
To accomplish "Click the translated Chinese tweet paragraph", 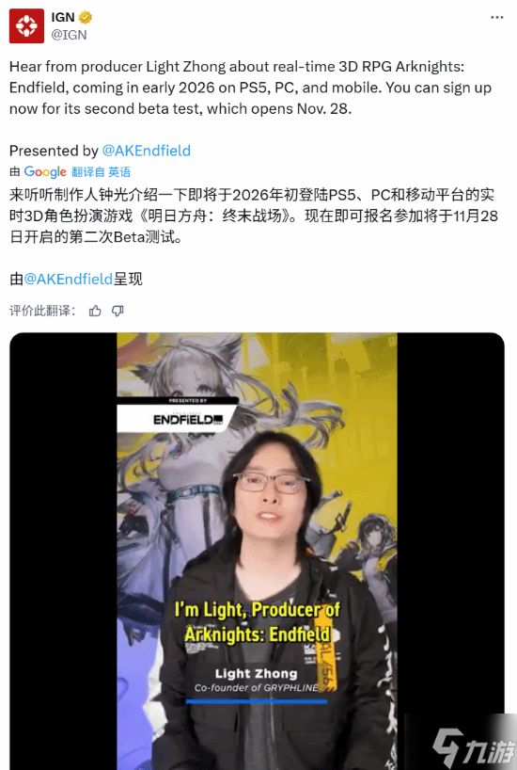I will click(254, 217).
